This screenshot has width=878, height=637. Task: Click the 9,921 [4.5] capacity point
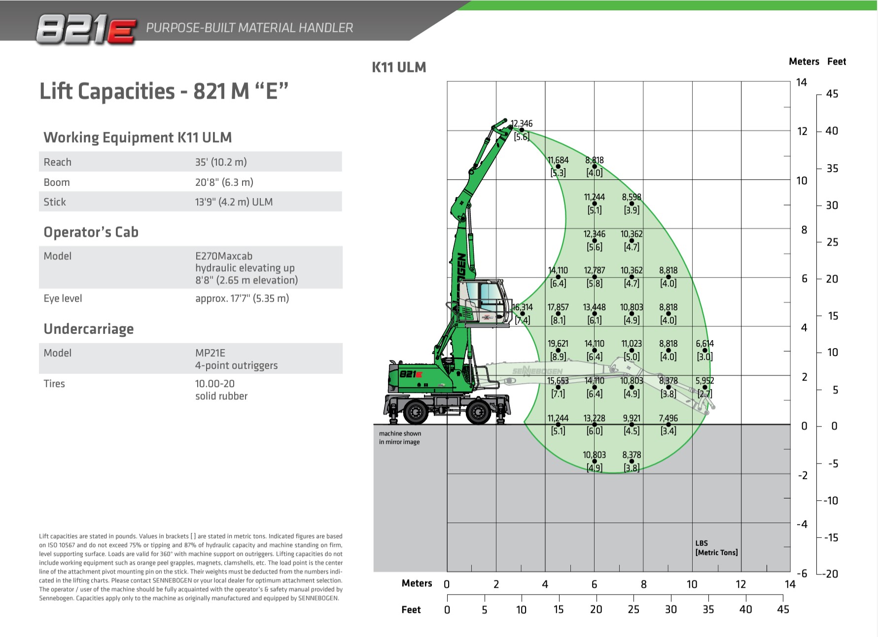pyautogui.click(x=632, y=425)
